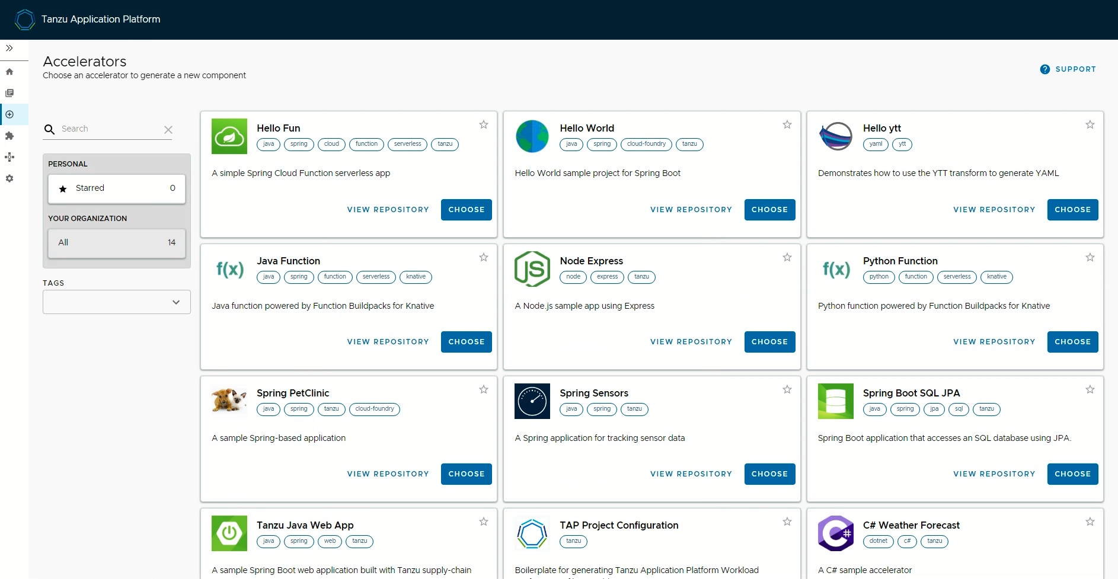
Task: Open the Tags dropdown
Action: coord(117,302)
